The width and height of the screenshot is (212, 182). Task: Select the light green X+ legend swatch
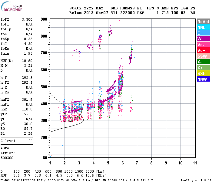tap(204, 68)
